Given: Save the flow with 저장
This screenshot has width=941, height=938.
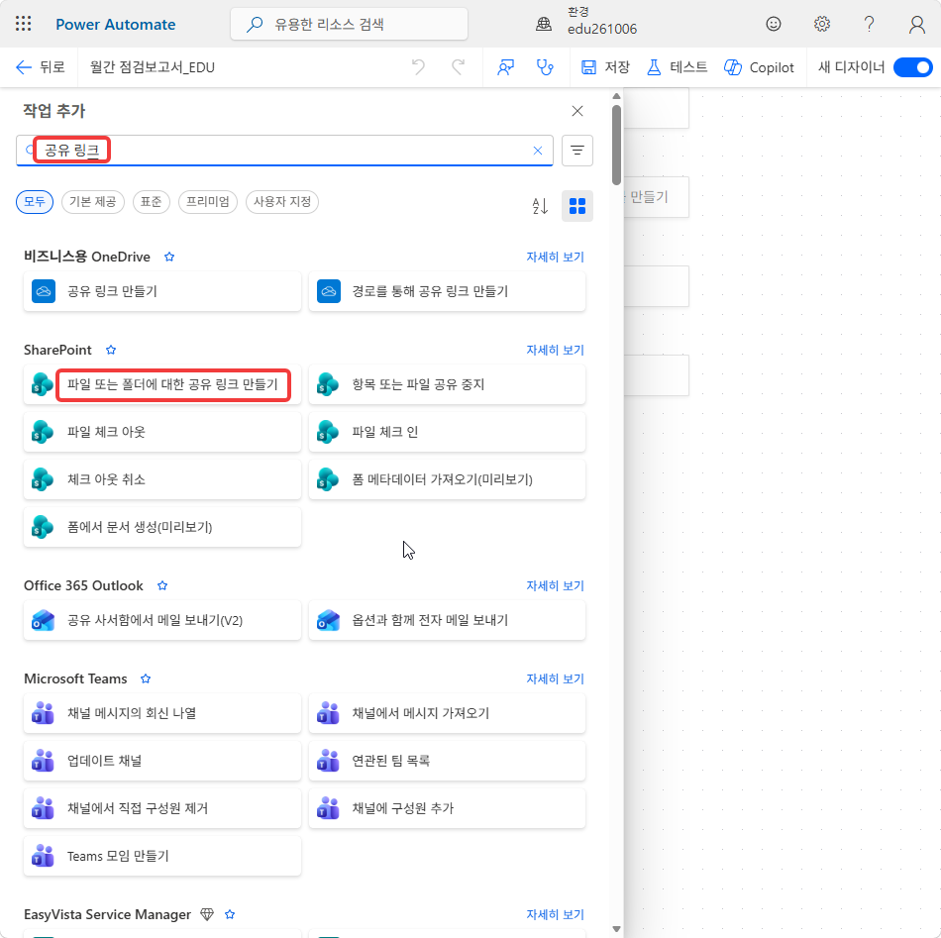Looking at the screenshot, I should coord(605,66).
